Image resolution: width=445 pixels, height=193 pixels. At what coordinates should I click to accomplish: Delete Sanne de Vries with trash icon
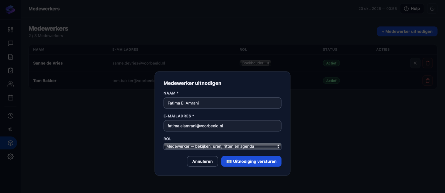427,63
